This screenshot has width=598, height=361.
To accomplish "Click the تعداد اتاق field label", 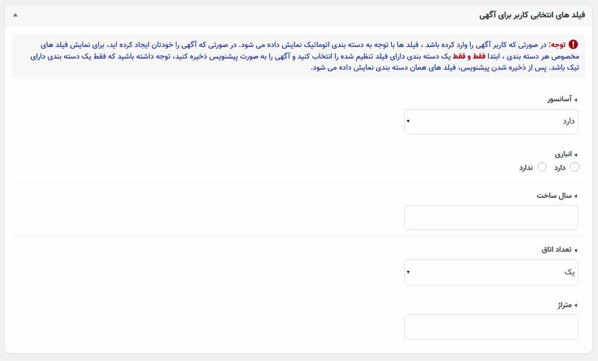I will pos(556,250).
